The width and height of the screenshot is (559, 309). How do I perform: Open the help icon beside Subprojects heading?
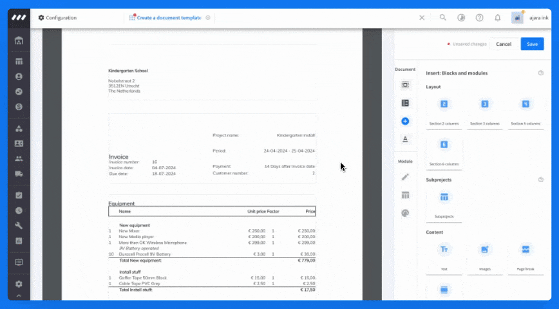click(x=541, y=180)
